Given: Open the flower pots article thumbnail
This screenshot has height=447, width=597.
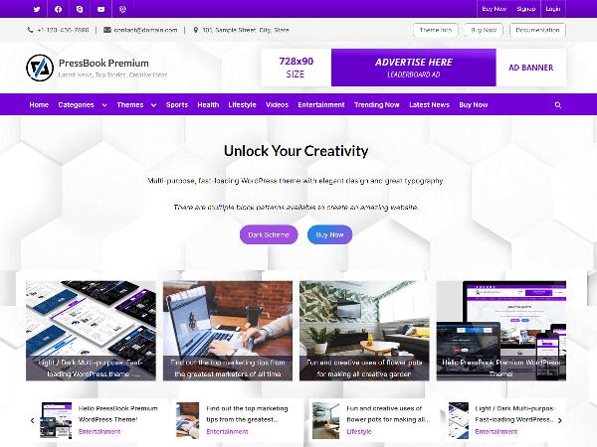Looking at the screenshot, I should (x=325, y=420).
